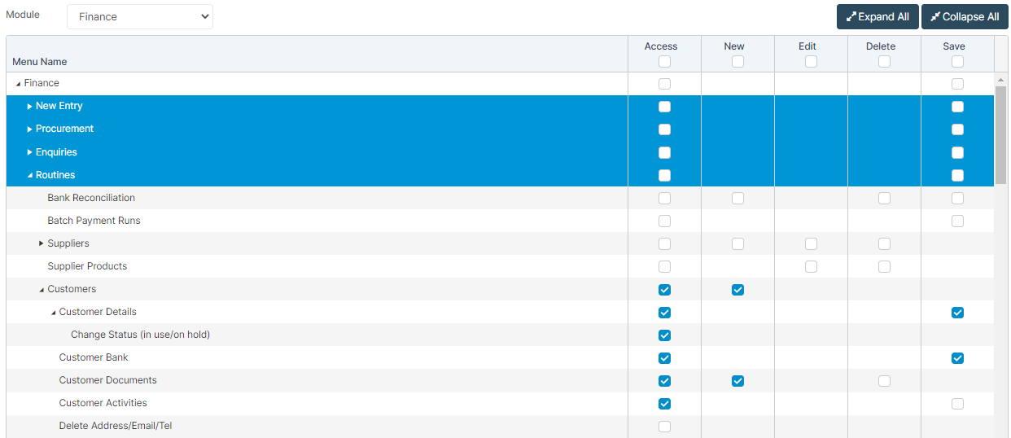Check Access for Supplier Products

click(x=665, y=266)
